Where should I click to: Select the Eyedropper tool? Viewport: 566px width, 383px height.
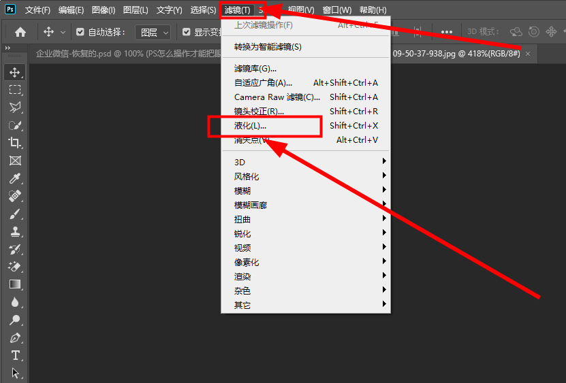(15, 178)
